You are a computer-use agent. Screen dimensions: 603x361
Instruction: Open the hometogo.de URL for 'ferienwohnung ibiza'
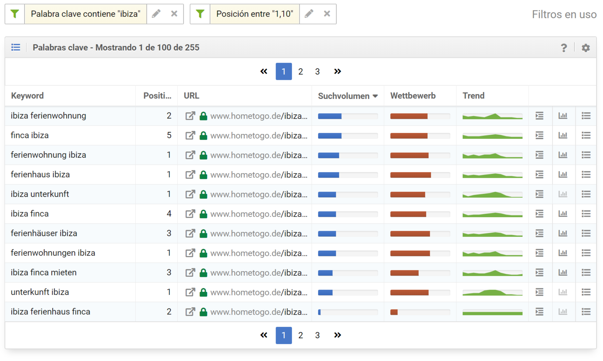tap(259, 155)
